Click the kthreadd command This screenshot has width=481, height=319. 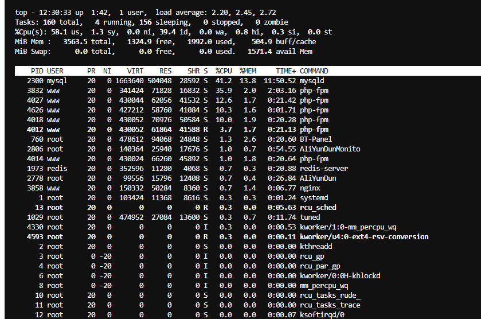pyautogui.click(x=316, y=247)
